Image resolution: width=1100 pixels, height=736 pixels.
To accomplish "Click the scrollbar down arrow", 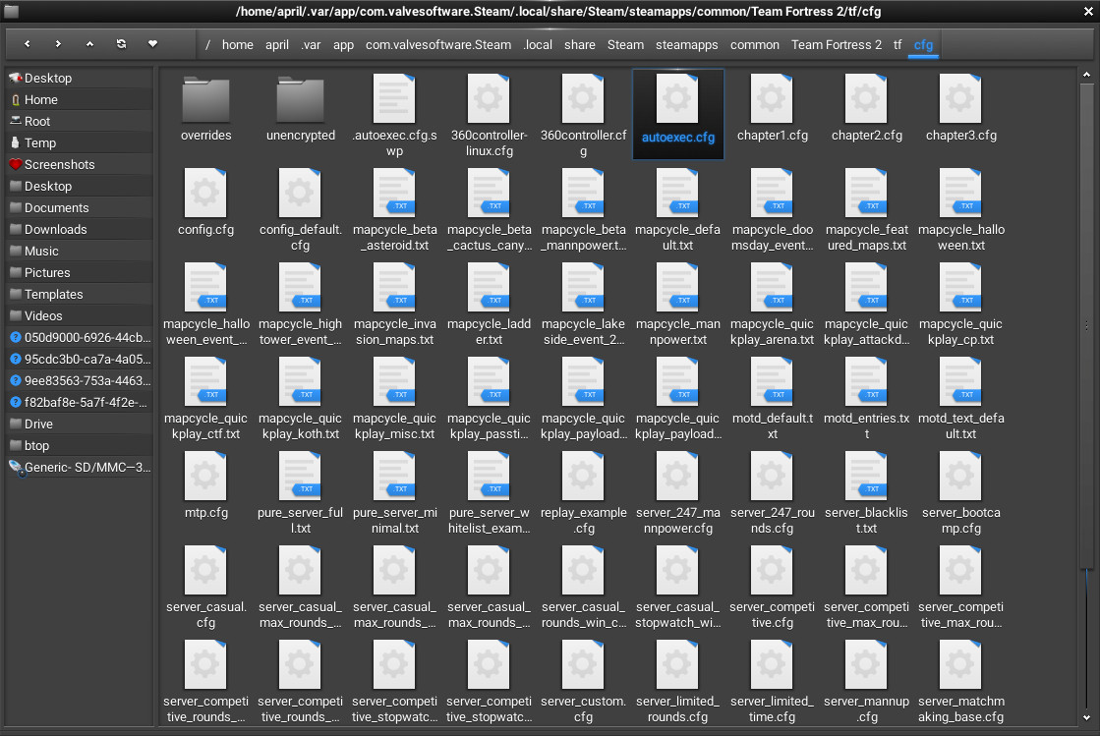I will point(1086,717).
